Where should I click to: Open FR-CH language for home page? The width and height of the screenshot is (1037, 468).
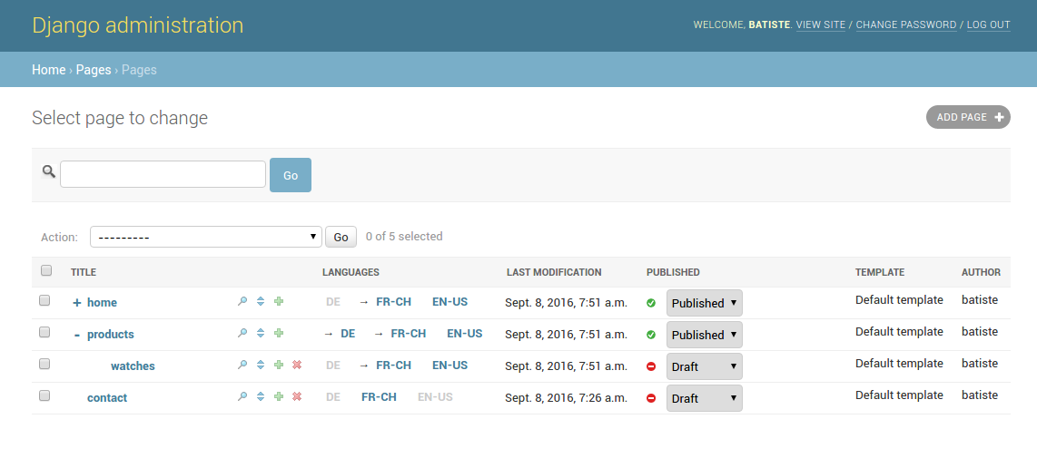pyautogui.click(x=393, y=302)
